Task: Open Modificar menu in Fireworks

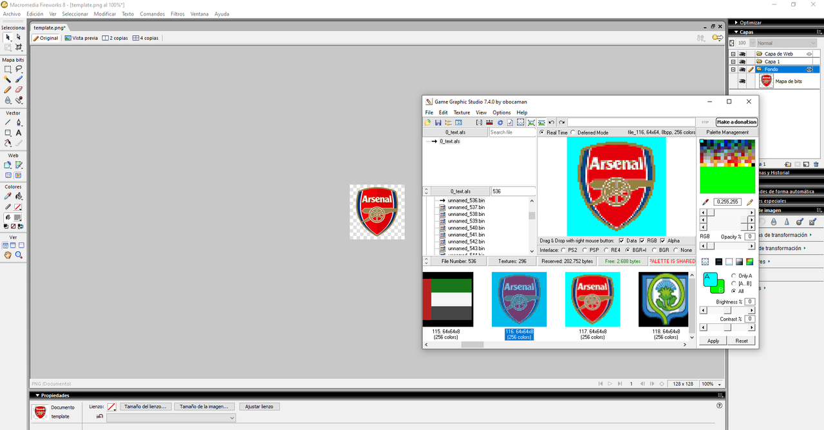Action: [x=105, y=13]
